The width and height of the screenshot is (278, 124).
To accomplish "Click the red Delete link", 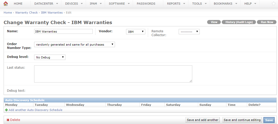I will [15, 120].
